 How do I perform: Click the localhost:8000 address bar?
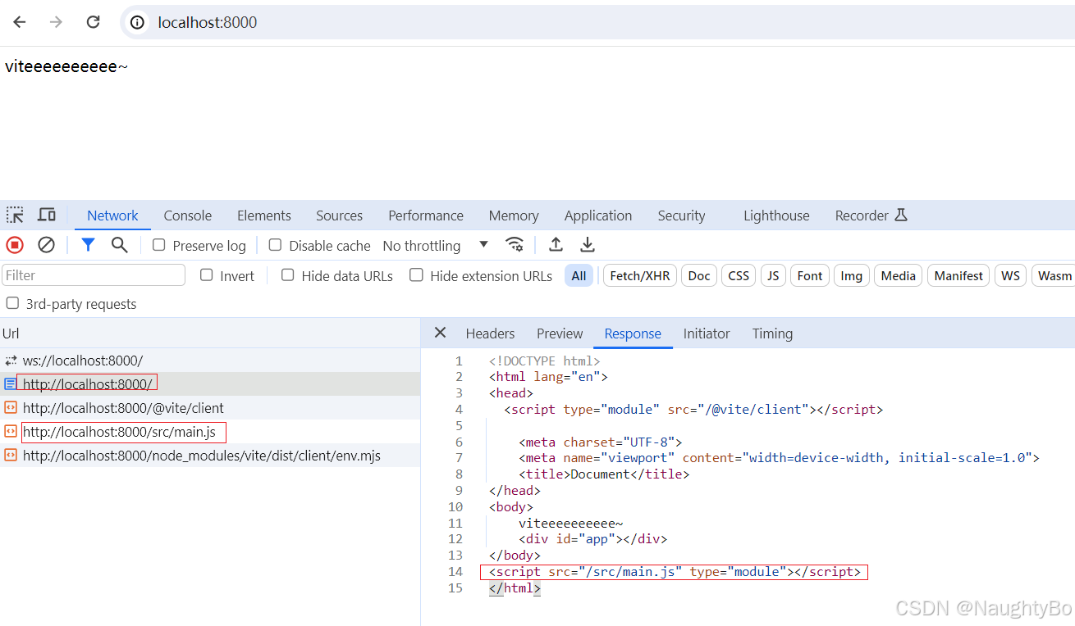597,22
